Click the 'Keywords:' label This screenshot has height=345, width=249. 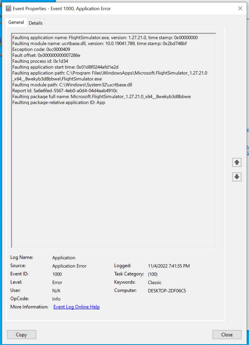(x=125, y=282)
